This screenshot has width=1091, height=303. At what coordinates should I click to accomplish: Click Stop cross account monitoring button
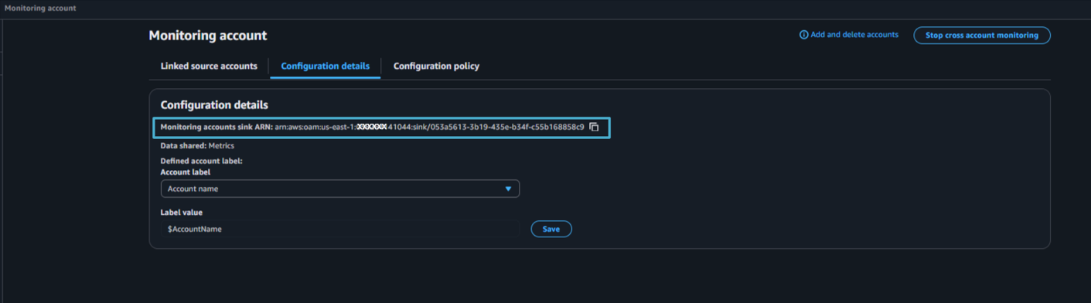click(981, 36)
